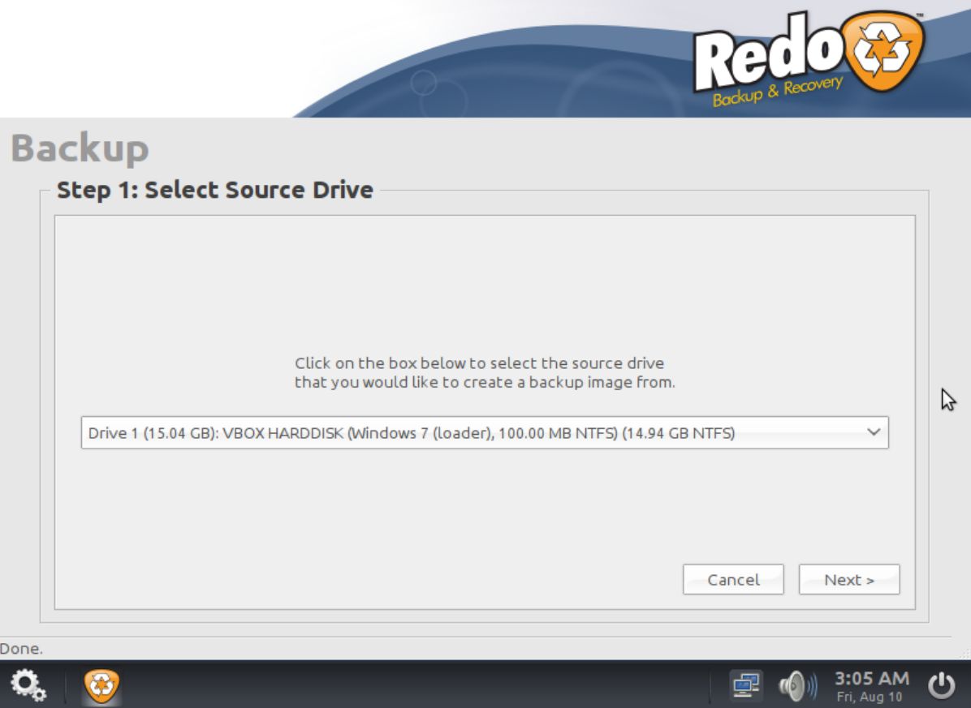Open the network connections tray icon
Image resolution: width=971 pixels, height=708 pixels.
click(x=745, y=686)
